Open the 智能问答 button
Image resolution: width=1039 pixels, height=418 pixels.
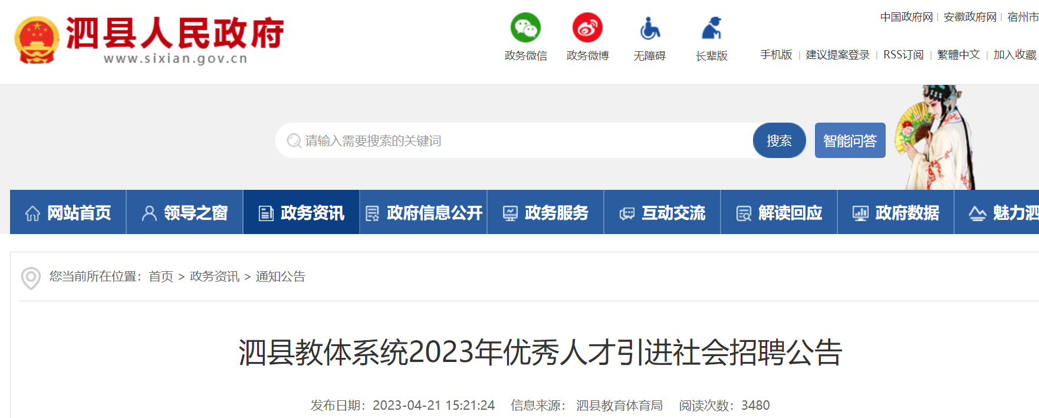pos(850,140)
